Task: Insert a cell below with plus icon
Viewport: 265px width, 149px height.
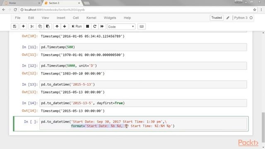Action: pyautogui.click(x=23, y=26)
